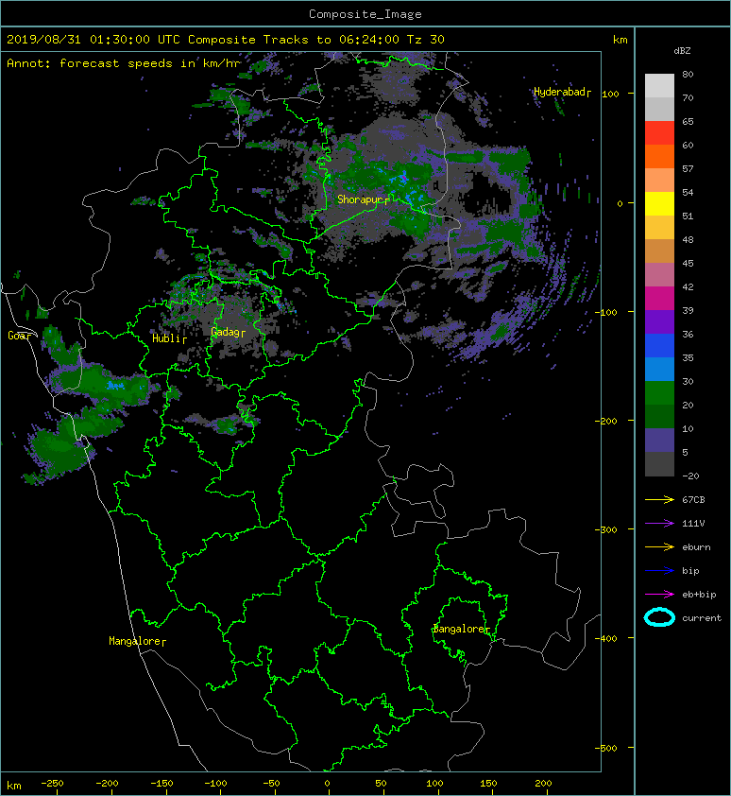Click the 'current' legend label text
The image size is (731, 796).
click(x=702, y=618)
